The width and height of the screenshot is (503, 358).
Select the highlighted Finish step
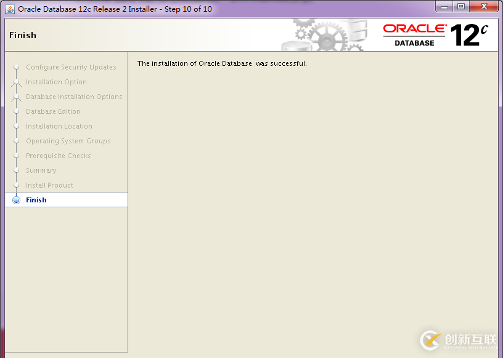coord(67,200)
